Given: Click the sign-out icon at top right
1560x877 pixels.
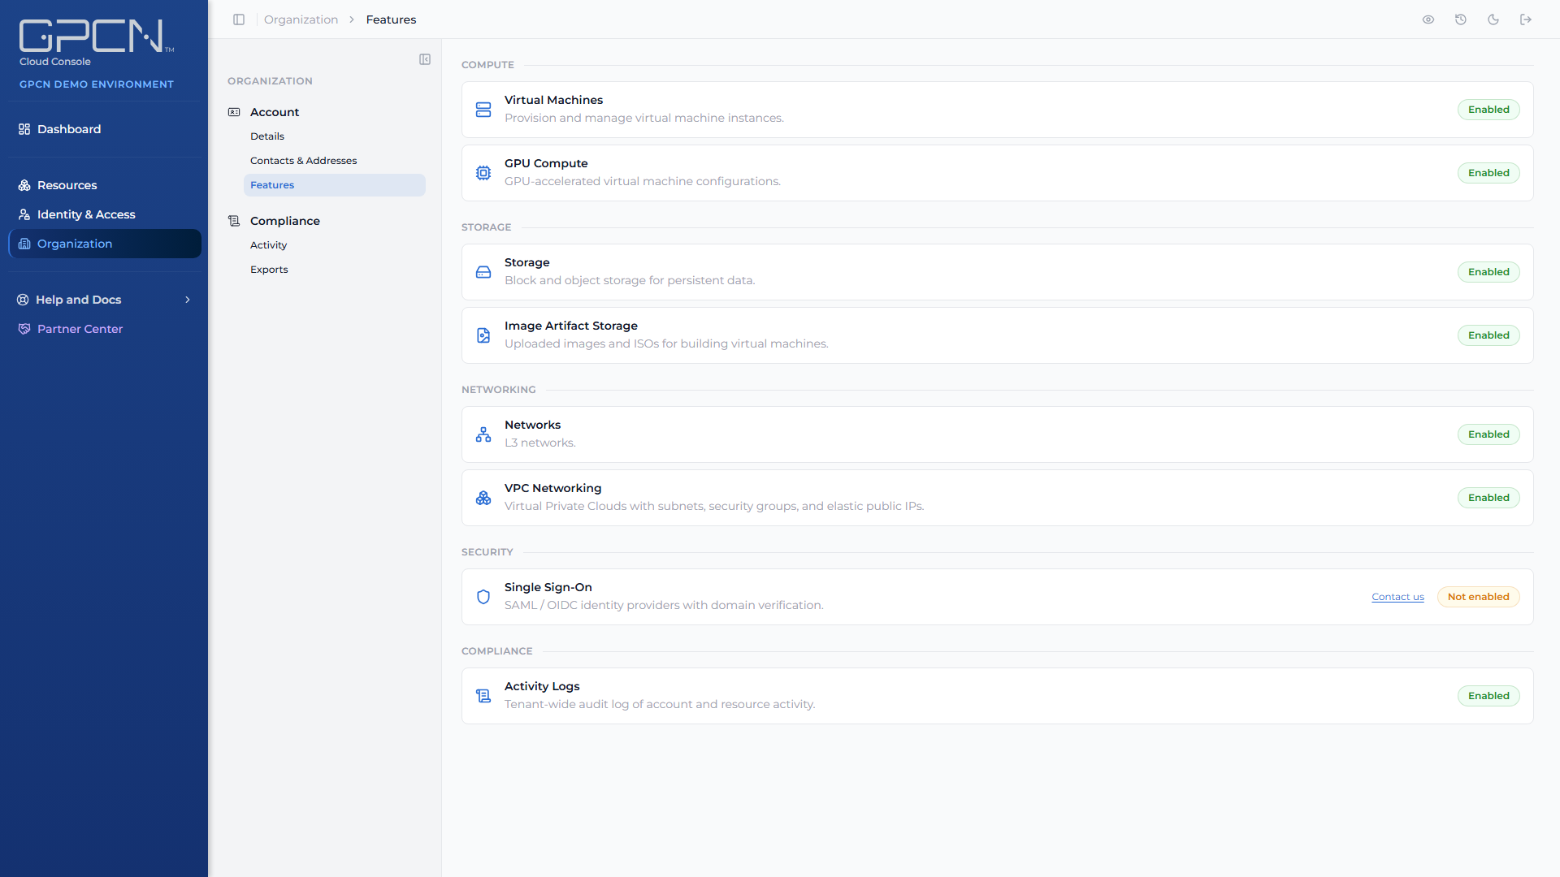Looking at the screenshot, I should point(1526,19).
